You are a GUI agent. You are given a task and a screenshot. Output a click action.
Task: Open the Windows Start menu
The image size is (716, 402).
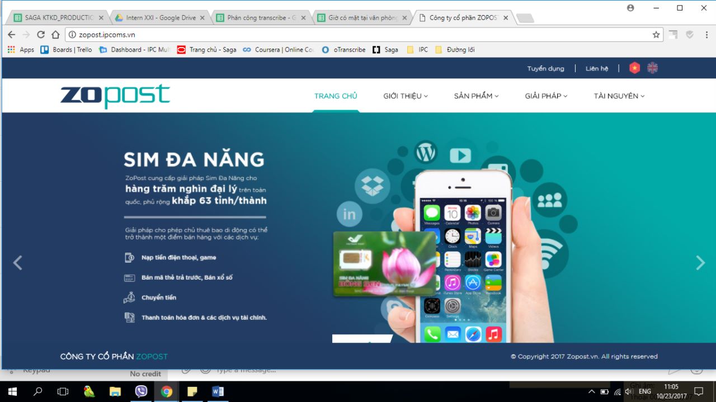[x=12, y=391]
